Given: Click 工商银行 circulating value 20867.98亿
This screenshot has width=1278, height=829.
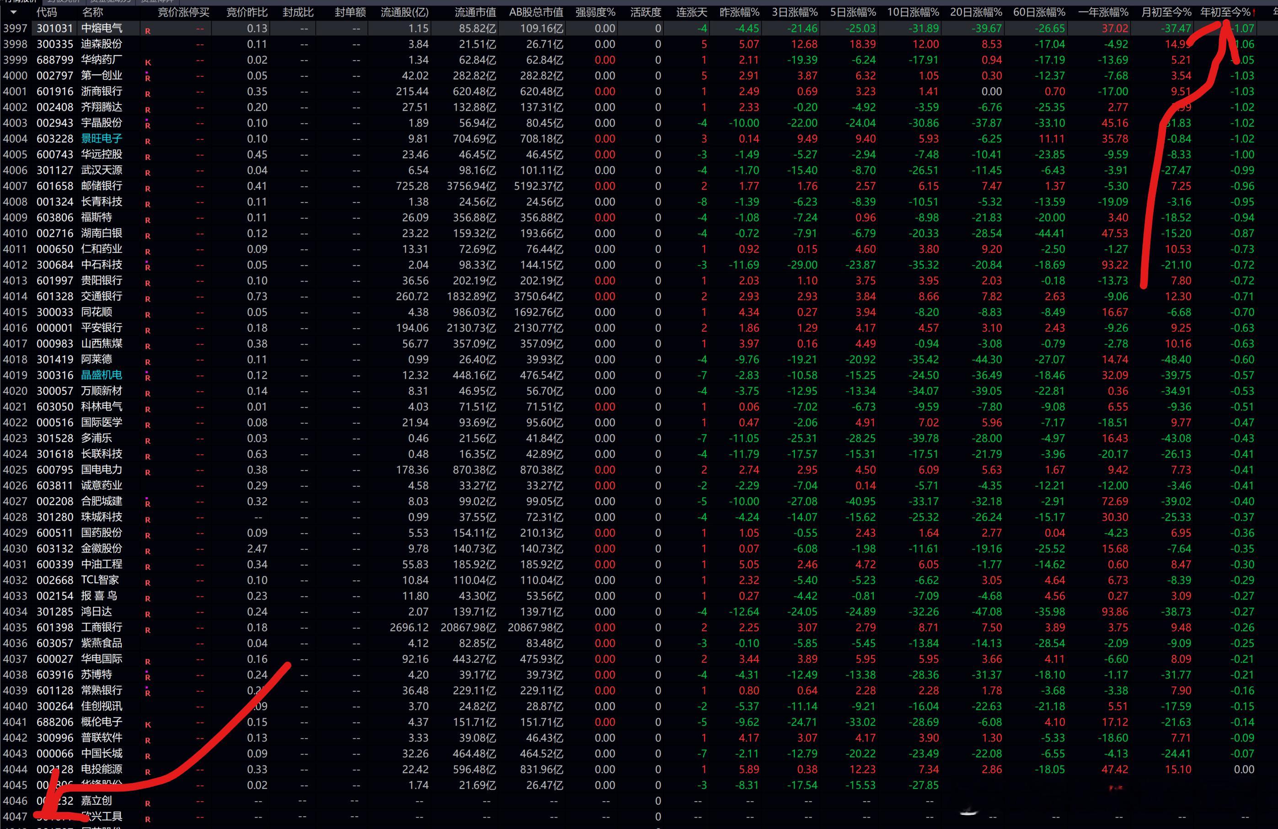Looking at the screenshot, I should (468, 627).
